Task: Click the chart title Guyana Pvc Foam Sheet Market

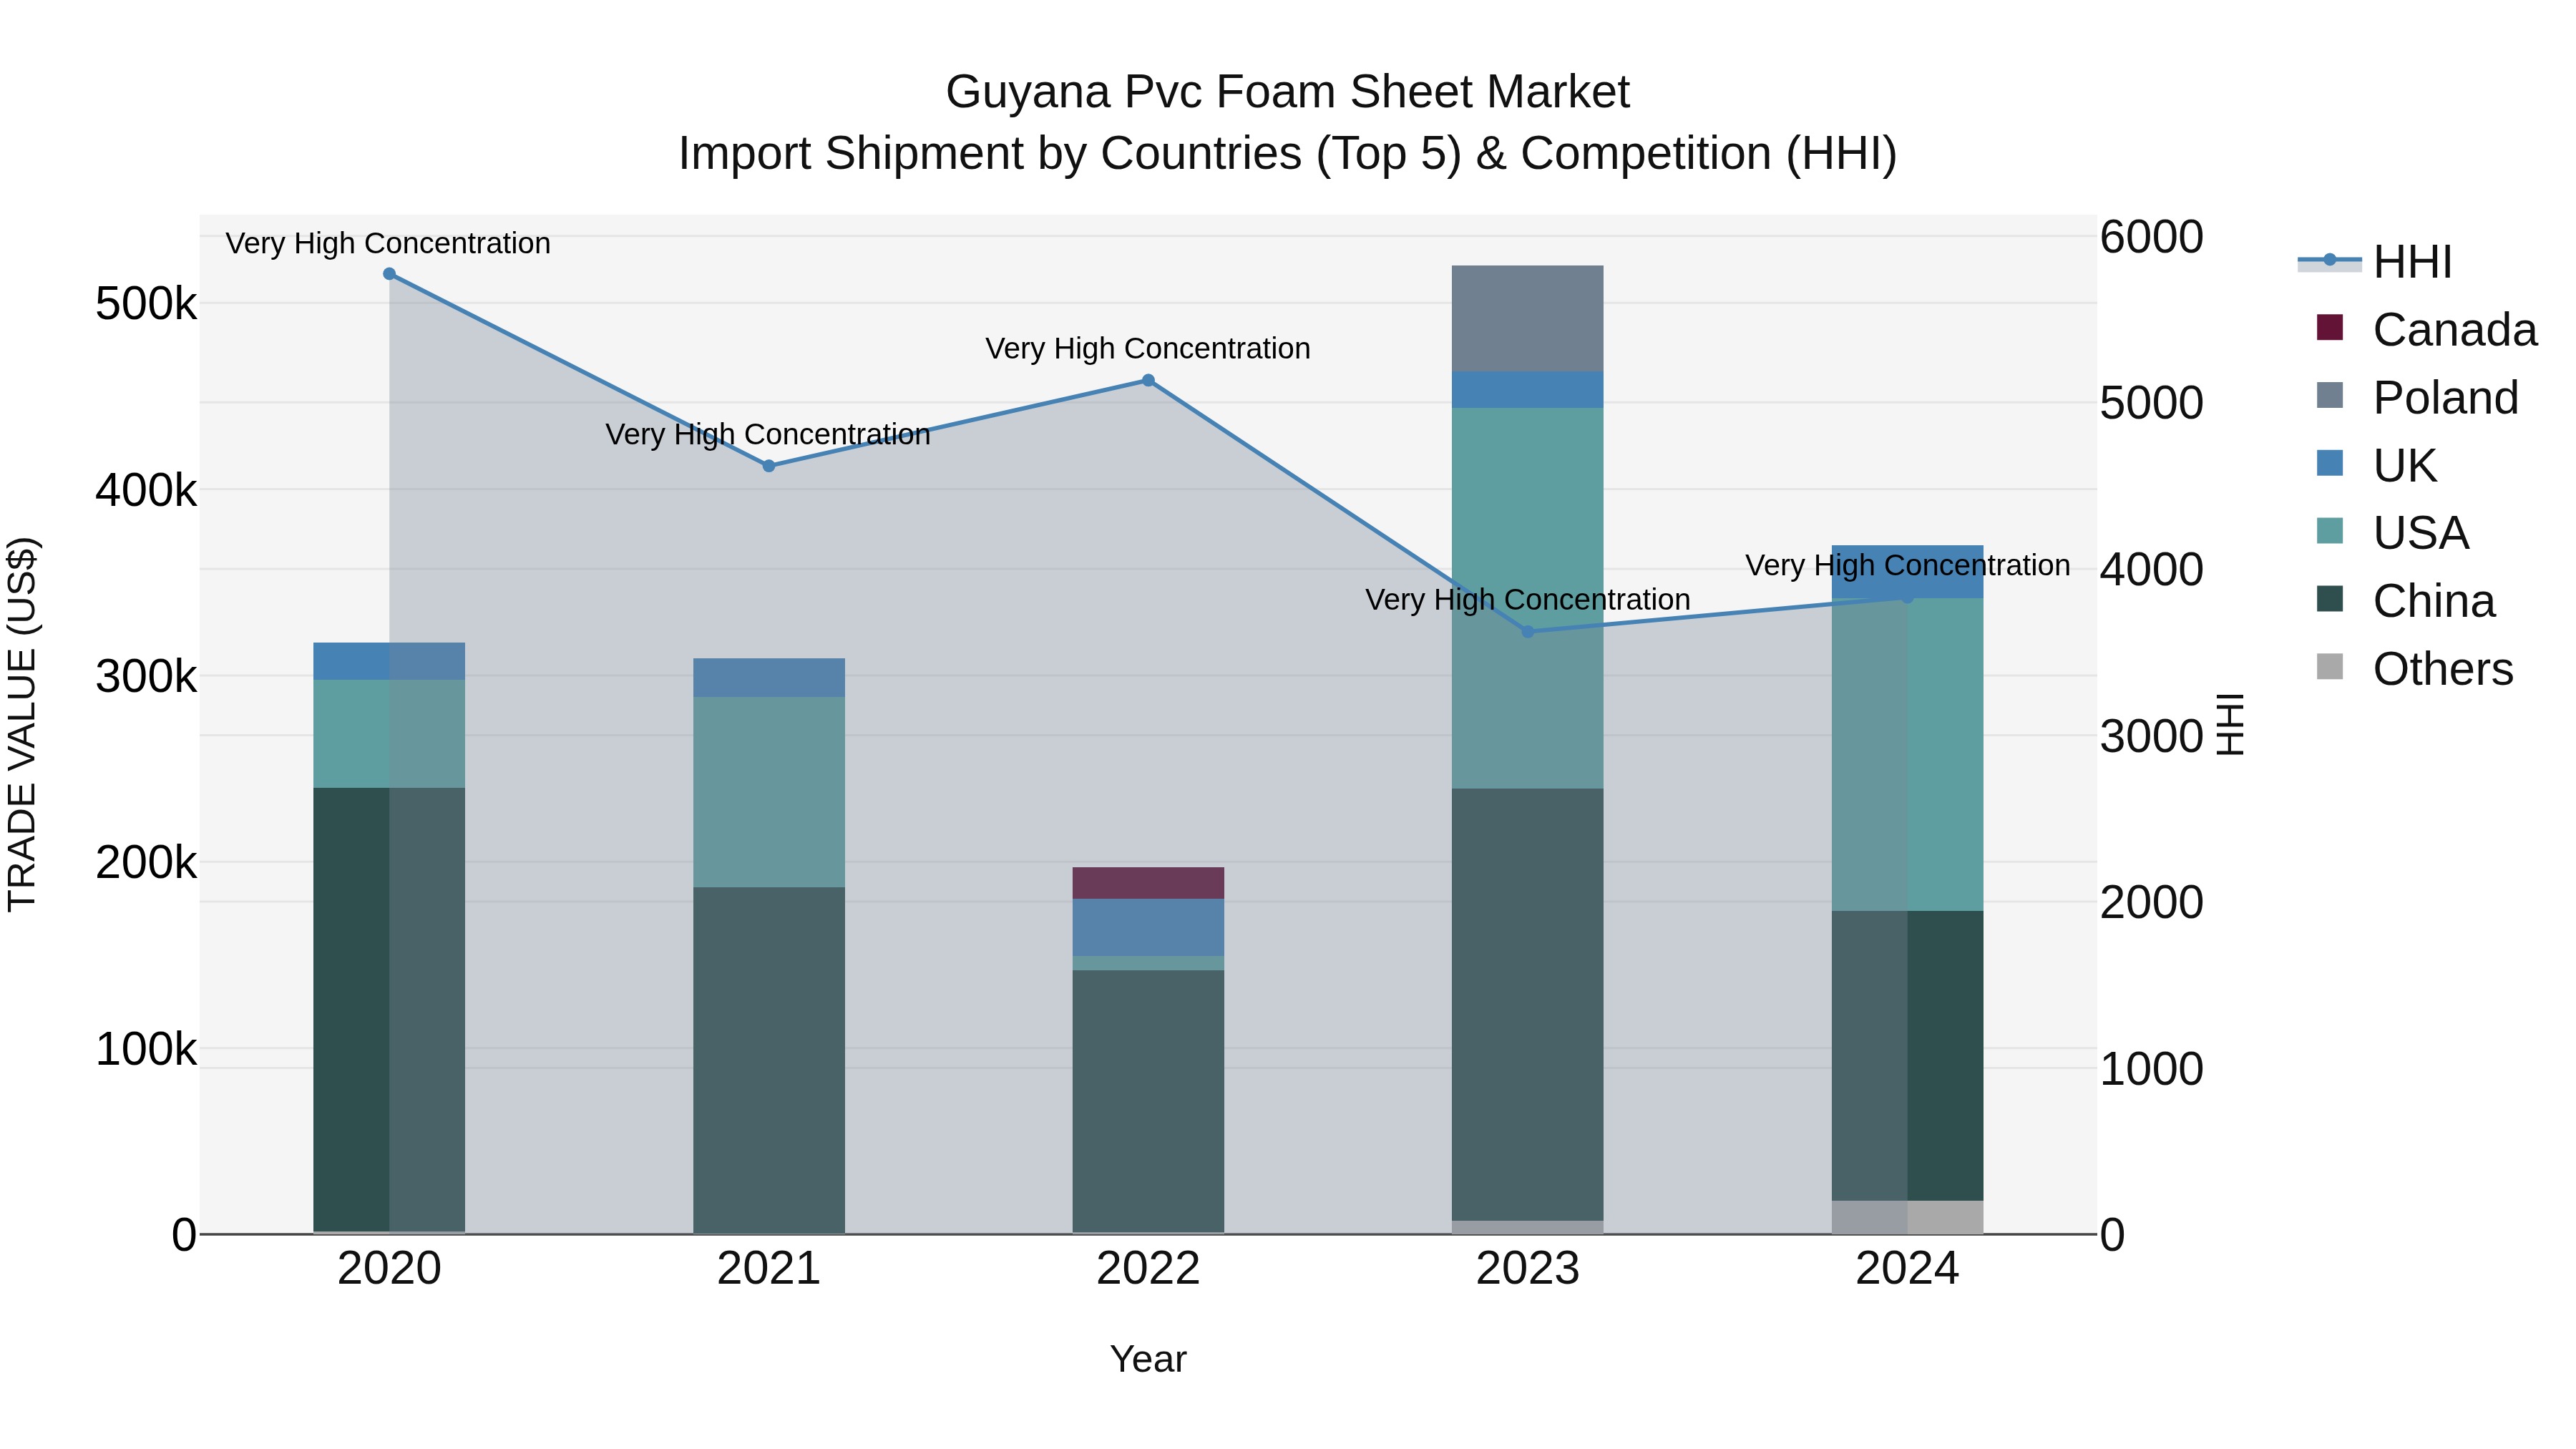Action: (1288, 92)
